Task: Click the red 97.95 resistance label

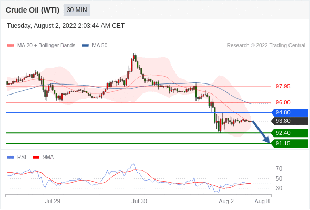Action: coord(283,86)
